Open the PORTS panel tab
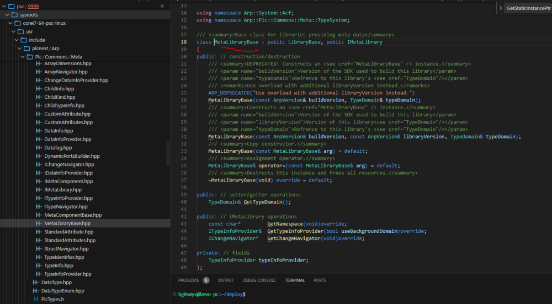This screenshot has width=552, height=304. 320,280
